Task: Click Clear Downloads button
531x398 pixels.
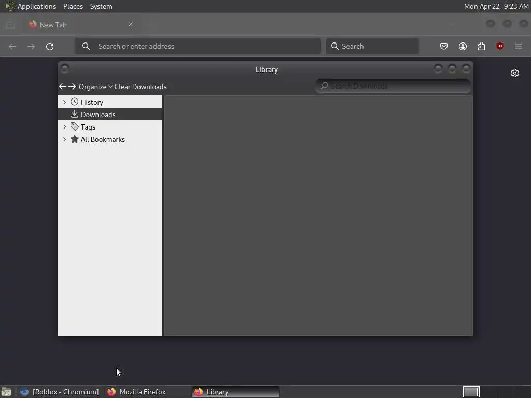Action: [x=141, y=87]
